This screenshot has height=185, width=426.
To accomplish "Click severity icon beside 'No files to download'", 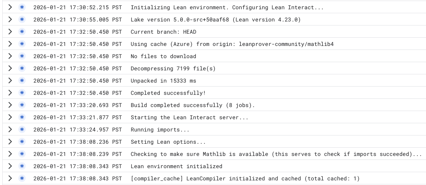I will tap(22, 56).
